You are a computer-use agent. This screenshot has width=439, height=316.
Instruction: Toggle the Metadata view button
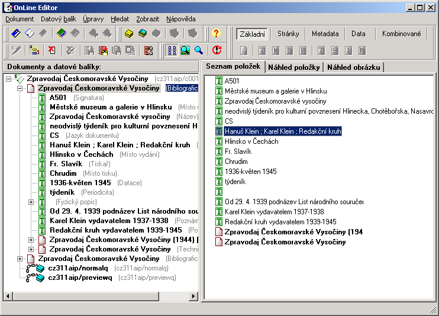click(325, 34)
